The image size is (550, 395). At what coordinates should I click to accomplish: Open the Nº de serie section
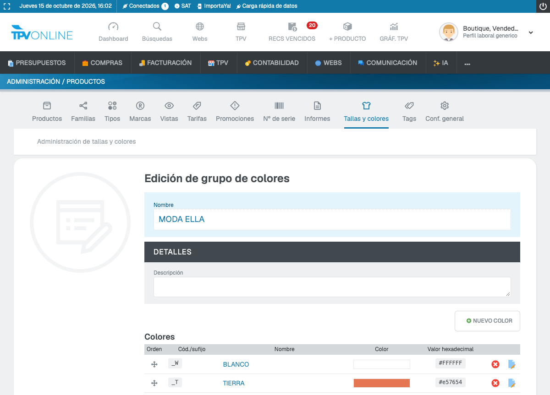click(x=279, y=112)
